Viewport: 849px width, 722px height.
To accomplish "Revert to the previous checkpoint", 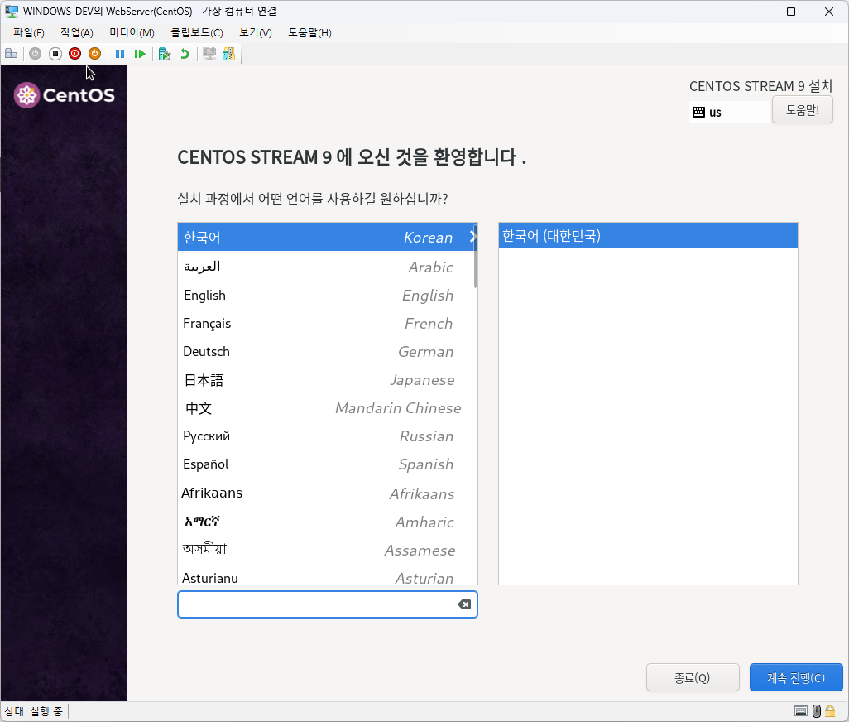I will click(x=185, y=54).
